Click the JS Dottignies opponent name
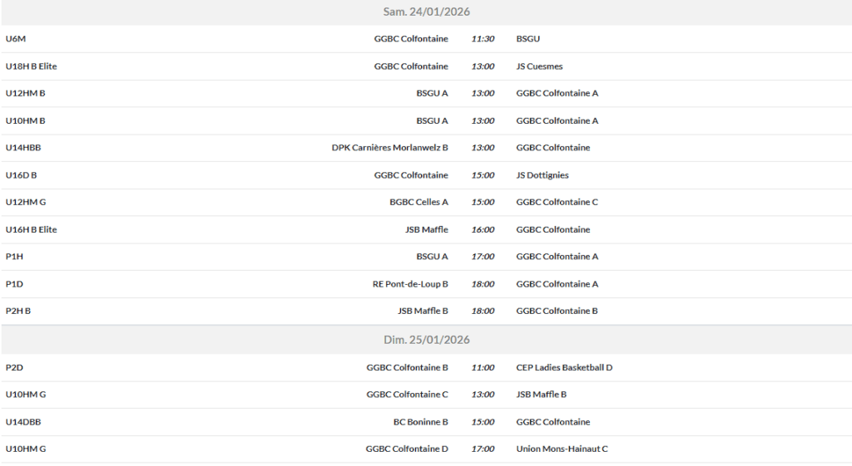 [x=542, y=175]
